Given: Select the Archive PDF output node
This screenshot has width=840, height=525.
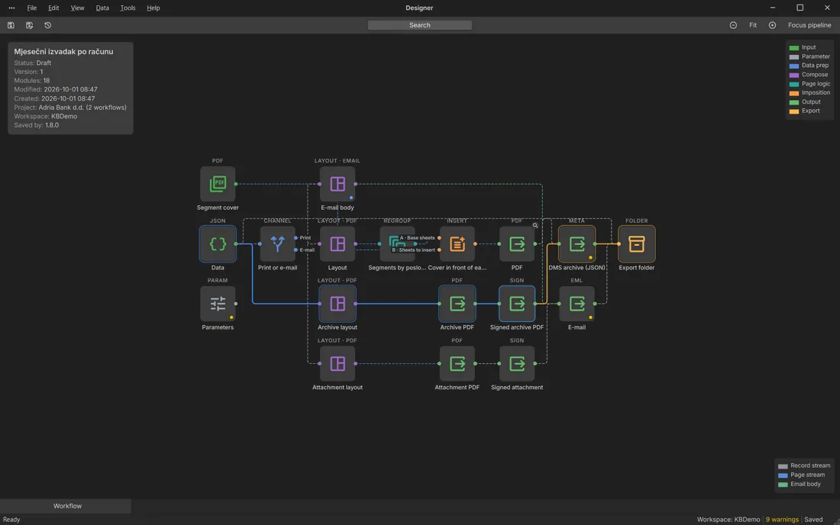Looking at the screenshot, I should 457,304.
